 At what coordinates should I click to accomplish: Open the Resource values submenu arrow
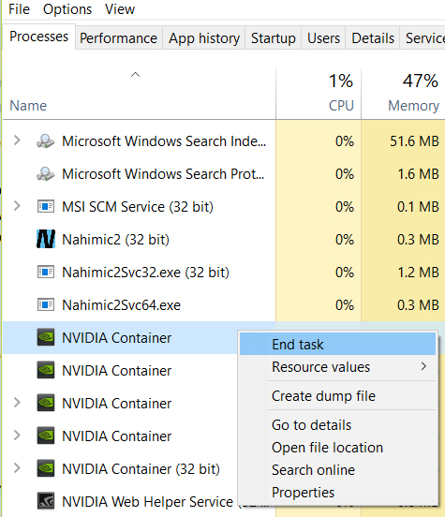(423, 366)
